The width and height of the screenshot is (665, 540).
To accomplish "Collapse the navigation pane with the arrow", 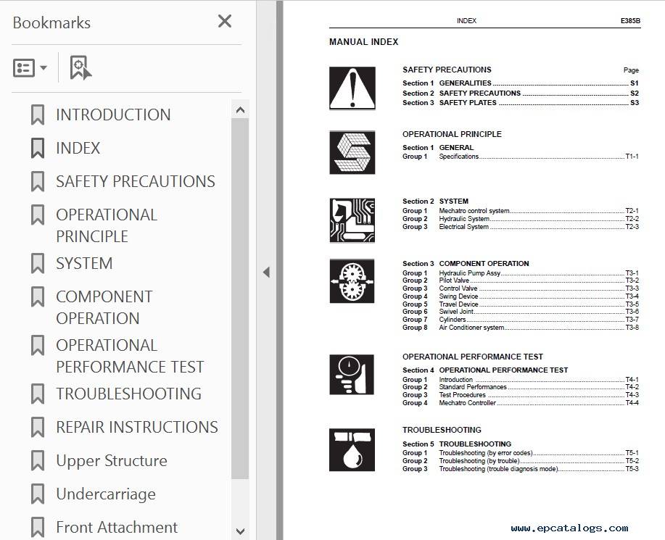I will [x=266, y=272].
